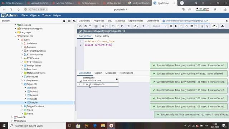Click the Explain query hand icon

tap(186, 26)
